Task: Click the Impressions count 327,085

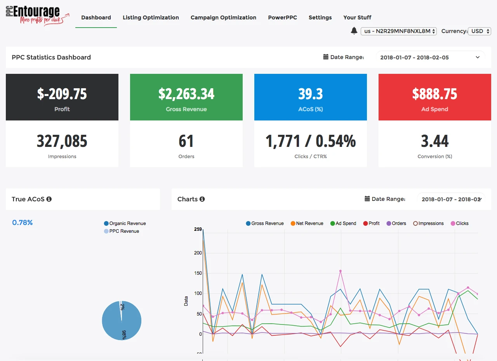Action: [62, 141]
